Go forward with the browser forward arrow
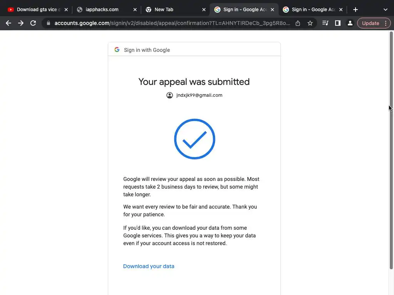 (21, 23)
